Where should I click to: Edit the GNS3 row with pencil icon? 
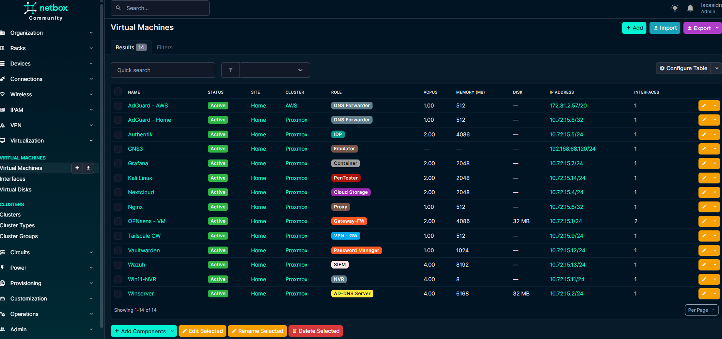coord(704,149)
